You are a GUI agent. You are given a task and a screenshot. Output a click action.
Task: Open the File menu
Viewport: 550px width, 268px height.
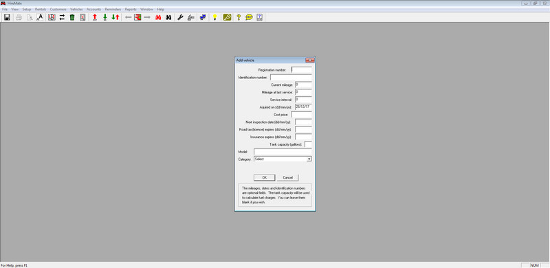[x=5, y=9]
